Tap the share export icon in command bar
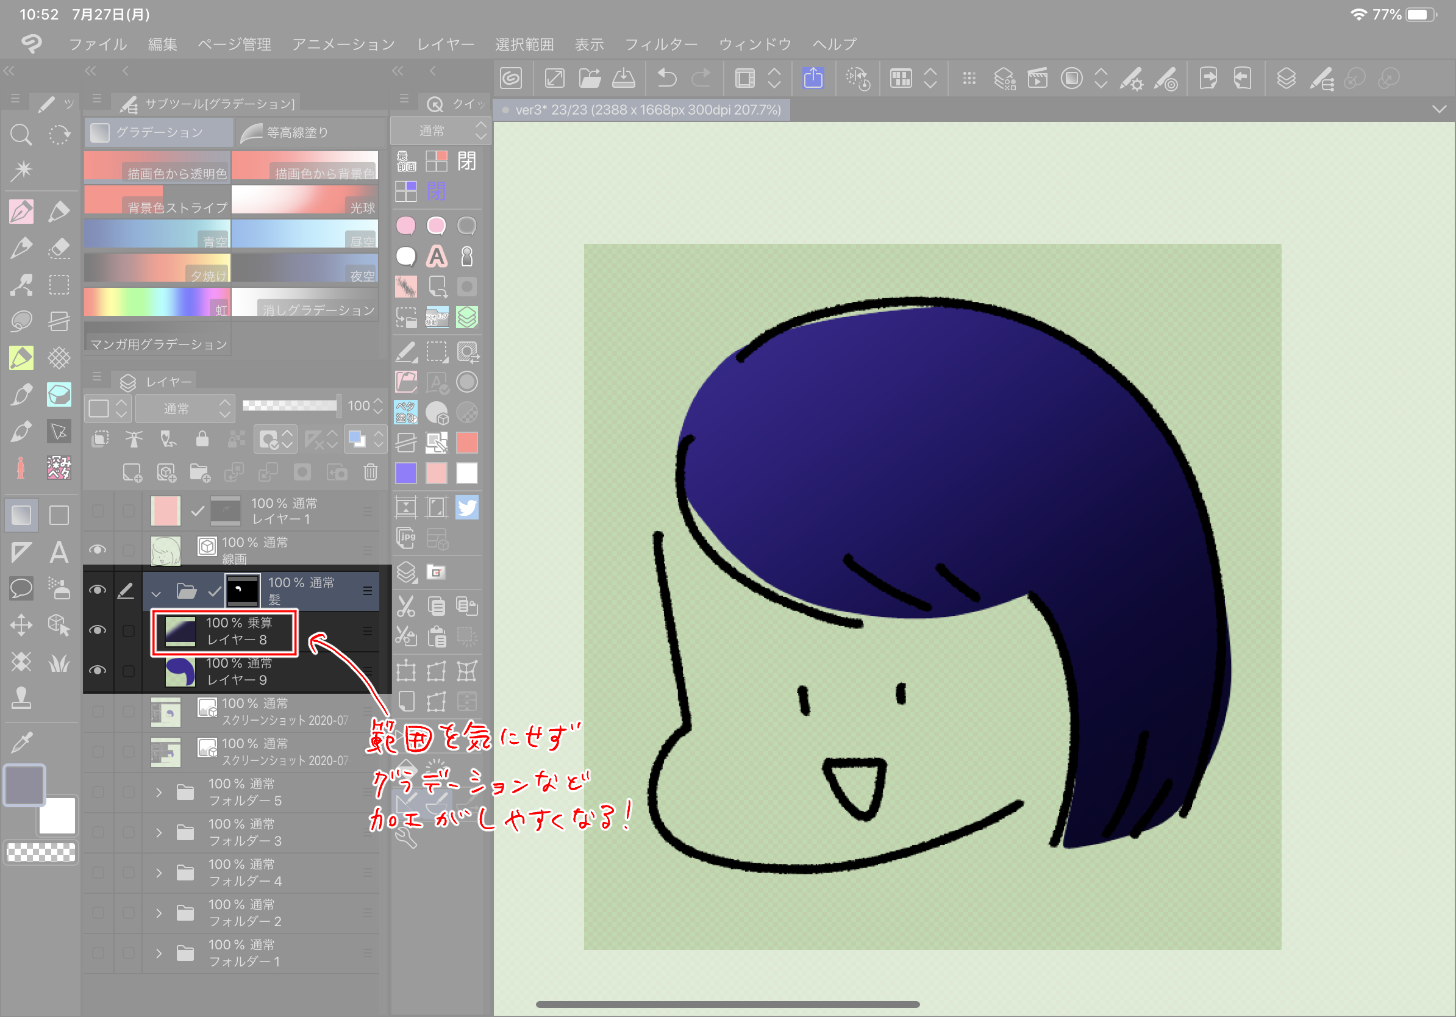1456x1017 pixels. coord(813,79)
